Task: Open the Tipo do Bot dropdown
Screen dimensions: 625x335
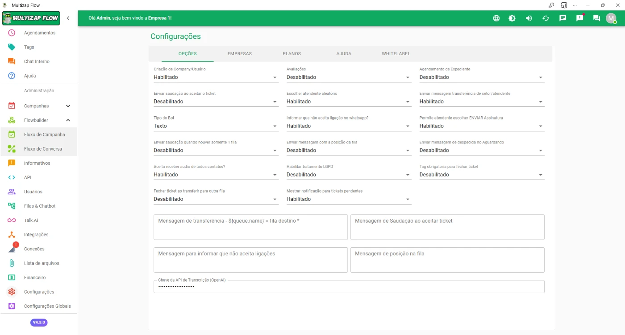Action: [x=215, y=126]
